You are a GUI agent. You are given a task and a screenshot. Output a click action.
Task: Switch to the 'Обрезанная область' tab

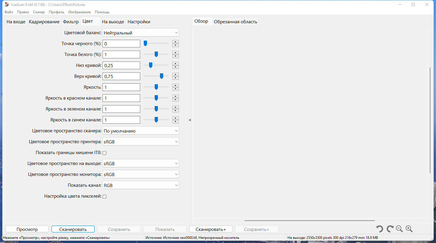[235, 22]
